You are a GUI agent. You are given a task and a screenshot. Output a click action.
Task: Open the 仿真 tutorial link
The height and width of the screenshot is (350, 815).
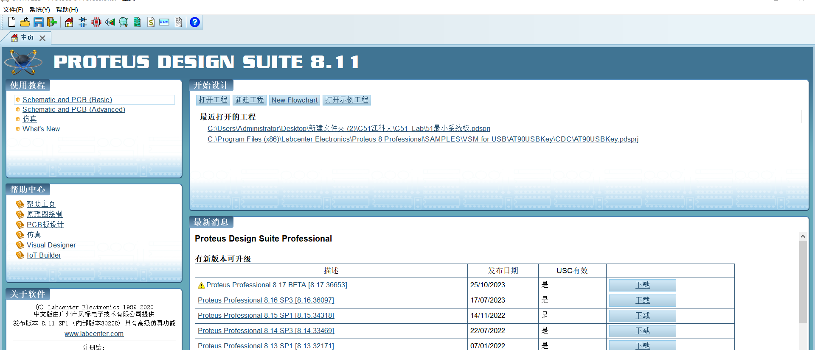tap(30, 119)
